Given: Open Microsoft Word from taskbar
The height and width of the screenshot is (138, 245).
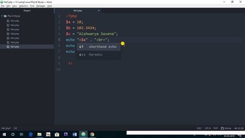Looking at the screenshot, I should (x=75, y=135).
